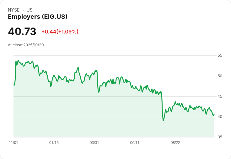Click the NYSE exchange label
The width and height of the screenshot is (231, 159).
click(14, 10)
